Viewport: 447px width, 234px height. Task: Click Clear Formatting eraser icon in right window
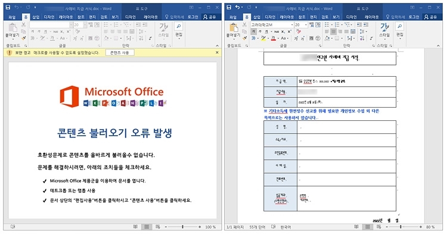click(298, 32)
